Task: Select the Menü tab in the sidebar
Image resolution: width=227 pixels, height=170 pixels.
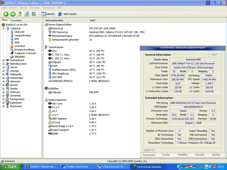Action: 5,20
